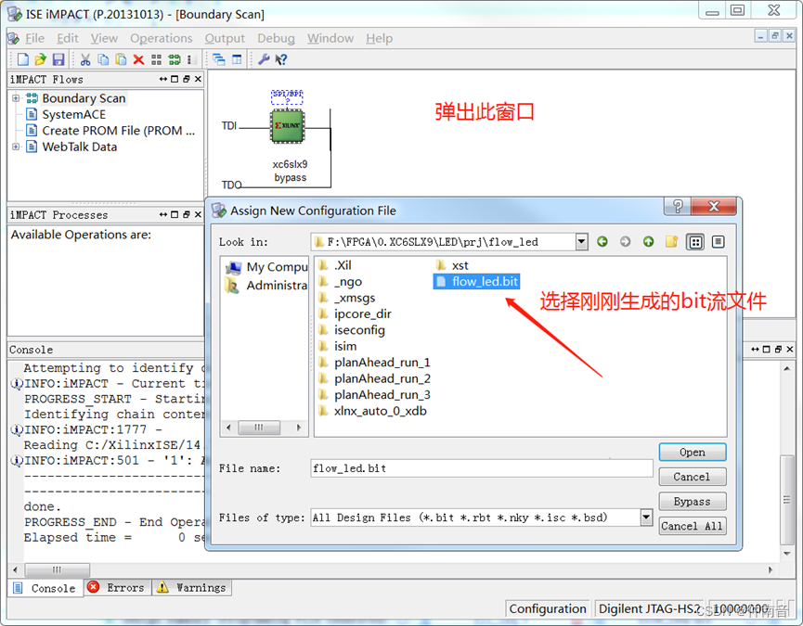Click the Open button in dialog

tap(693, 453)
